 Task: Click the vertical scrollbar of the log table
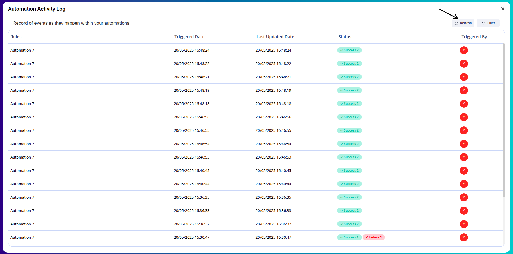tap(504, 120)
